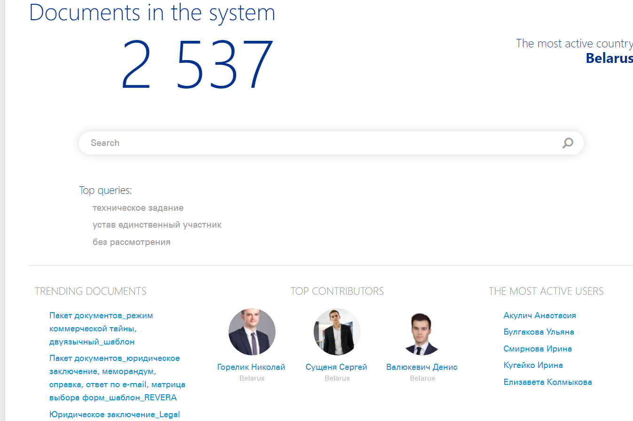Click the Belarus most active country label
The height and width of the screenshot is (421, 633).
[x=609, y=58]
